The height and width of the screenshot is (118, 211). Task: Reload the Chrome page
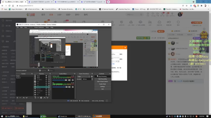(9, 6)
